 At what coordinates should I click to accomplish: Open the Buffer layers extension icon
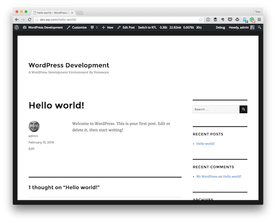[215, 19]
